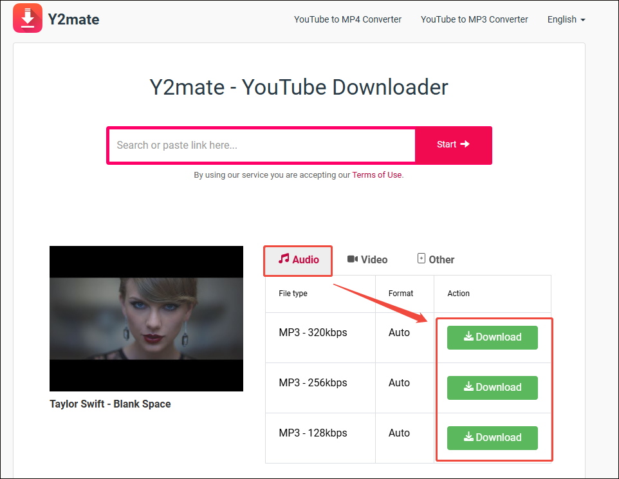Screen dimensions: 619x479
Task: Click the Taylor Swift video thumbnail
Action: point(147,319)
